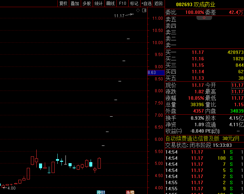Click the 卖一 row label
244x194 pixels.
pos(171,45)
